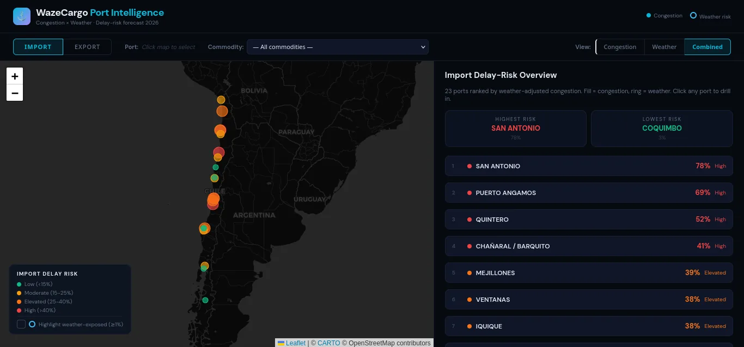Drill into Puerto Angamos port row
The height and width of the screenshot is (347, 744).
point(589,193)
